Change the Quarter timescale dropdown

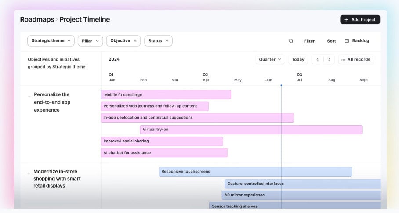(x=270, y=59)
